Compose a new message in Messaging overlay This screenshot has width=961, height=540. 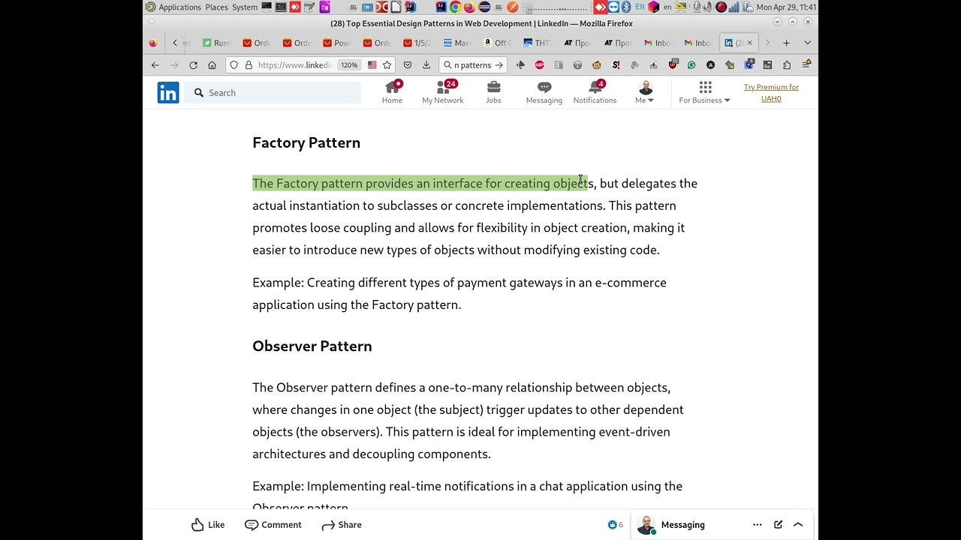coord(779,525)
